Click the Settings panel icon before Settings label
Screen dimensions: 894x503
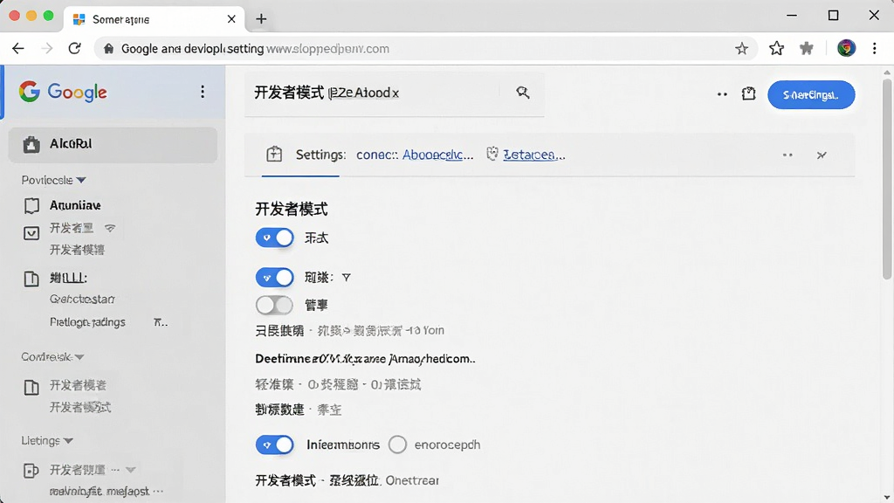(274, 154)
